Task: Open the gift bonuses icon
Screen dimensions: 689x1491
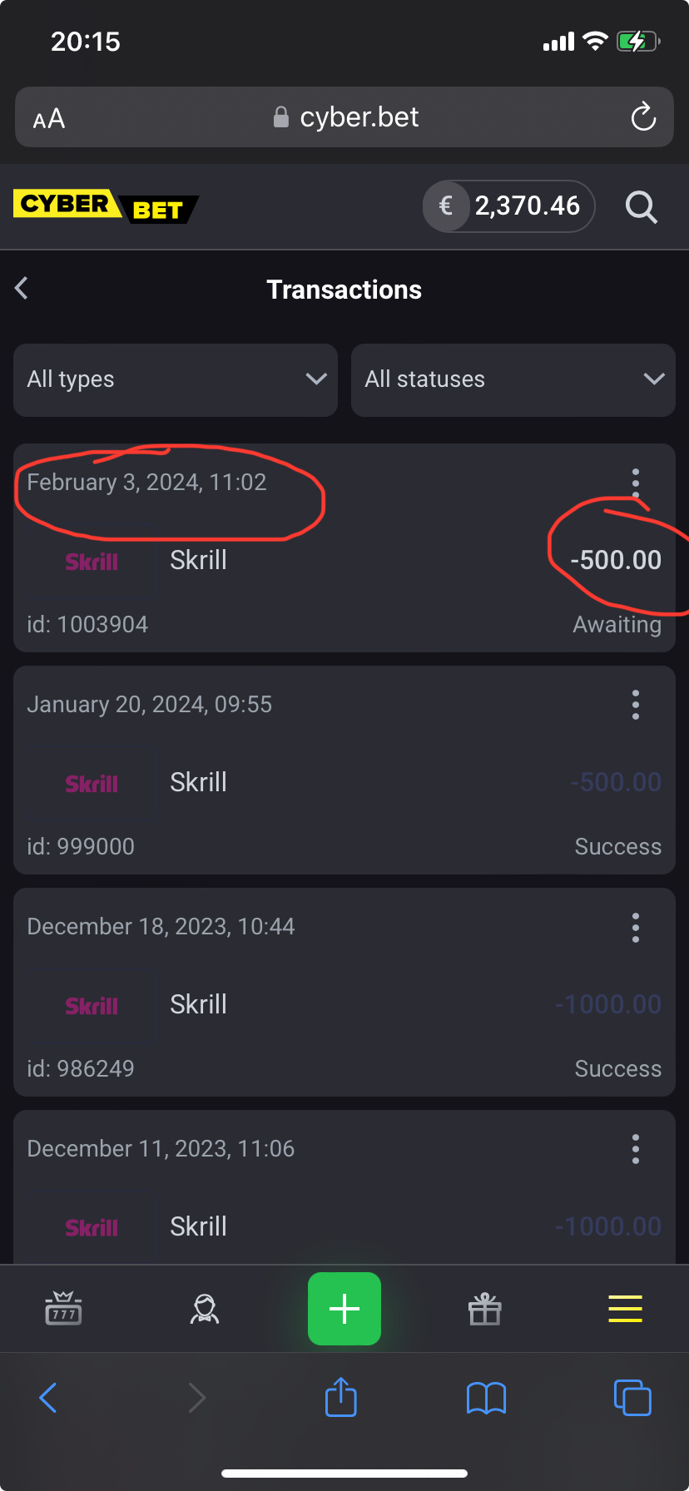Action: tap(484, 1309)
